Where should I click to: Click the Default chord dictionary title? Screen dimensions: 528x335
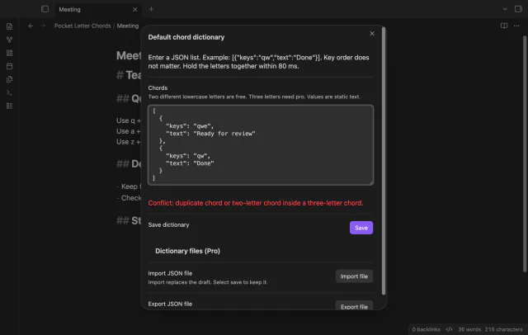pos(186,37)
